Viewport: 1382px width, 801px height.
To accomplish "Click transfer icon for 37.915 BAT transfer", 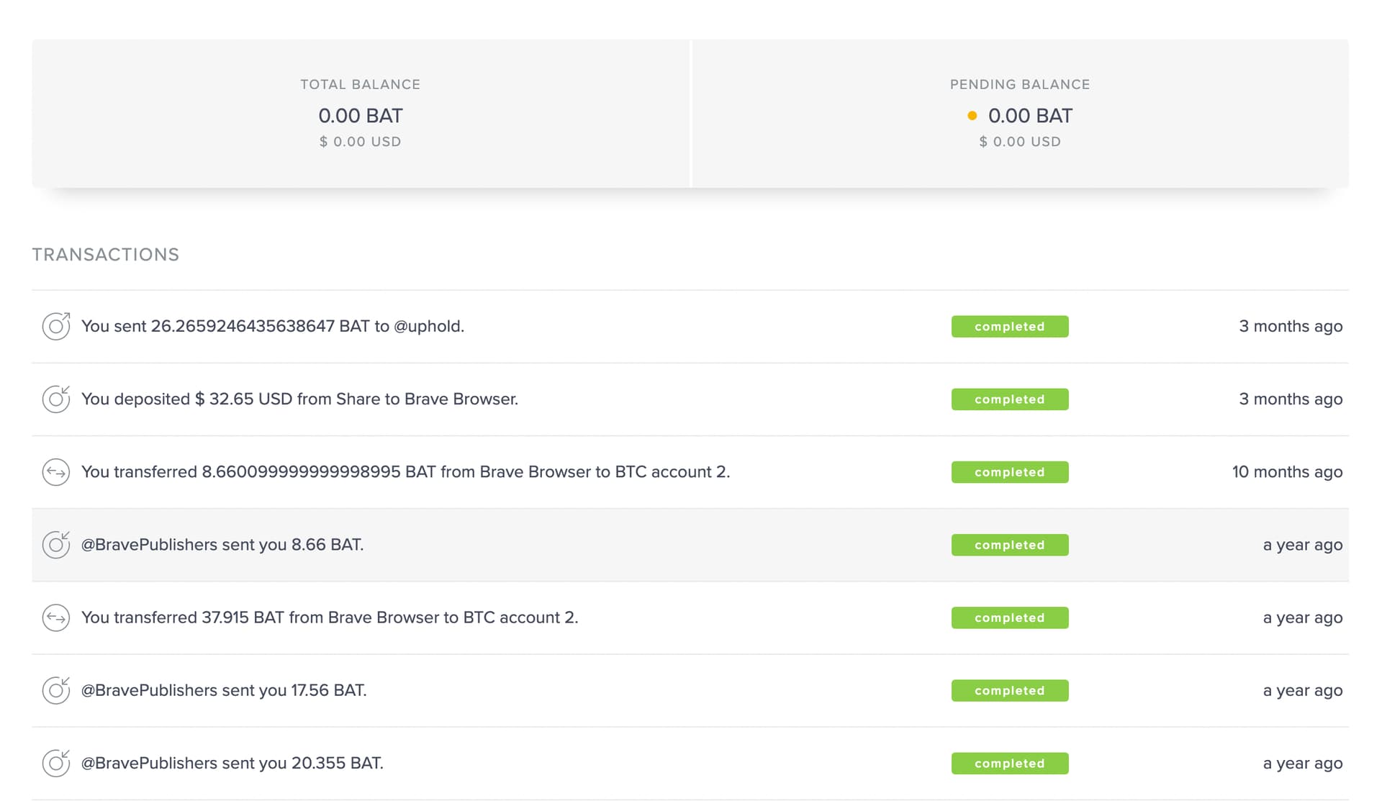I will [x=55, y=617].
